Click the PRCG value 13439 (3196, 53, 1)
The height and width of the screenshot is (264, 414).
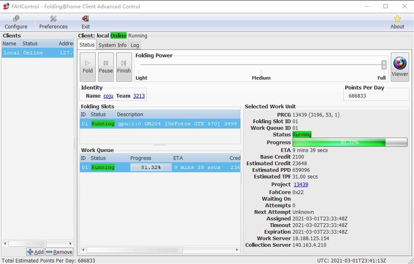coord(316,115)
